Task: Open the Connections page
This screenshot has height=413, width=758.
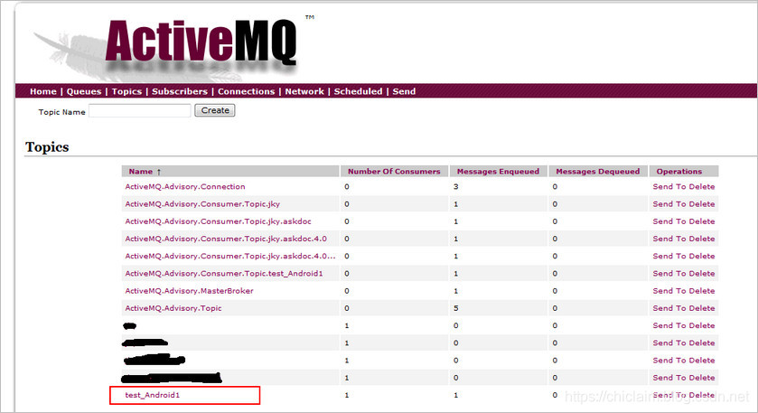Action: pos(246,91)
